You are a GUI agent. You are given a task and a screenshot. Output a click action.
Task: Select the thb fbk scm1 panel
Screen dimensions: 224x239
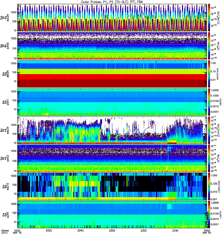click(x=112, y=102)
